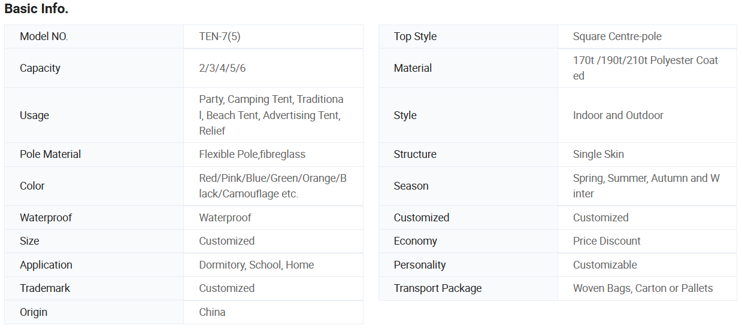Image resolution: width=742 pixels, height=329 pixels.
Task: Select the Season row label
Action: pyautogui.click(x=411, y=186)
